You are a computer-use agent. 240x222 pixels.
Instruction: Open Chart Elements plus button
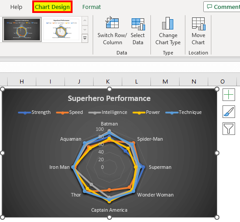tap(229, 95)
